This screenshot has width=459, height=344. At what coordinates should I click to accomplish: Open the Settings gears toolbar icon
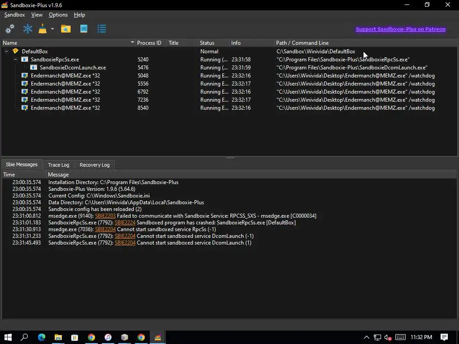point(10,29)
